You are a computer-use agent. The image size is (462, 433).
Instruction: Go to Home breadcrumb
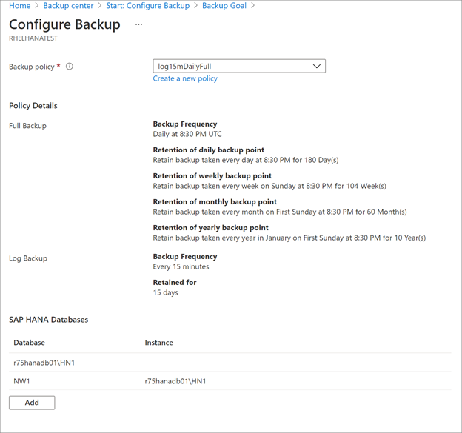[20, 6]
